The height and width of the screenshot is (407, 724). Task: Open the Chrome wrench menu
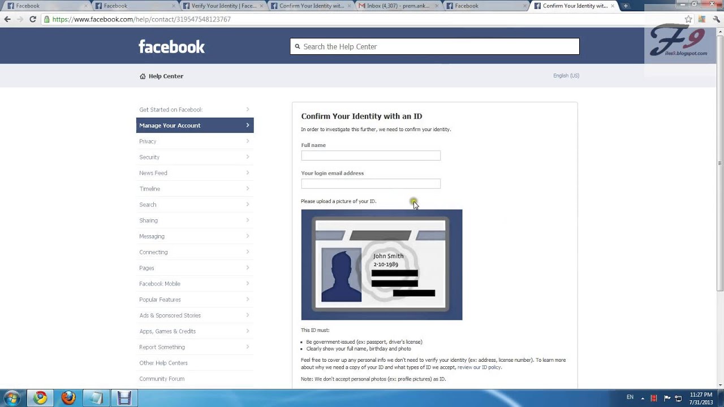click(x=716, y=19)
